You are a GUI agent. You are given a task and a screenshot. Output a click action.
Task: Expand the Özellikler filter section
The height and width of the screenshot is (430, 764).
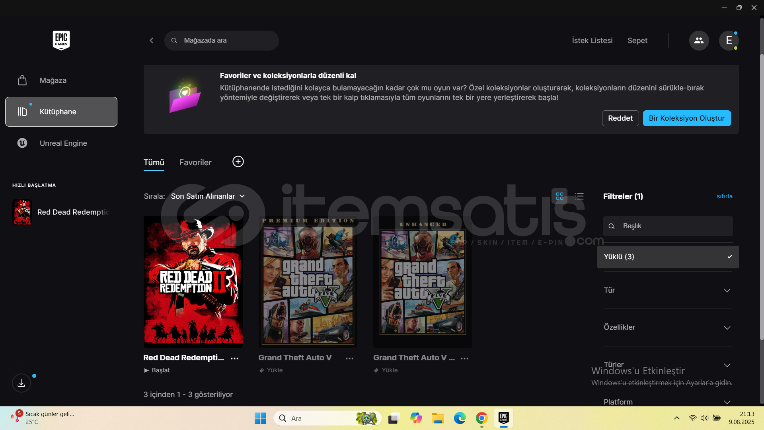(668, 327)
